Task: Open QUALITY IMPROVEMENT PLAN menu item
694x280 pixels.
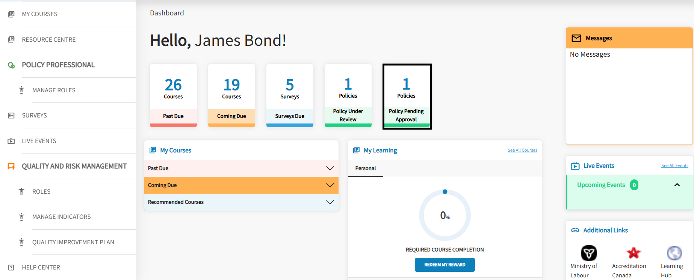Action: (x=73, y=242)
